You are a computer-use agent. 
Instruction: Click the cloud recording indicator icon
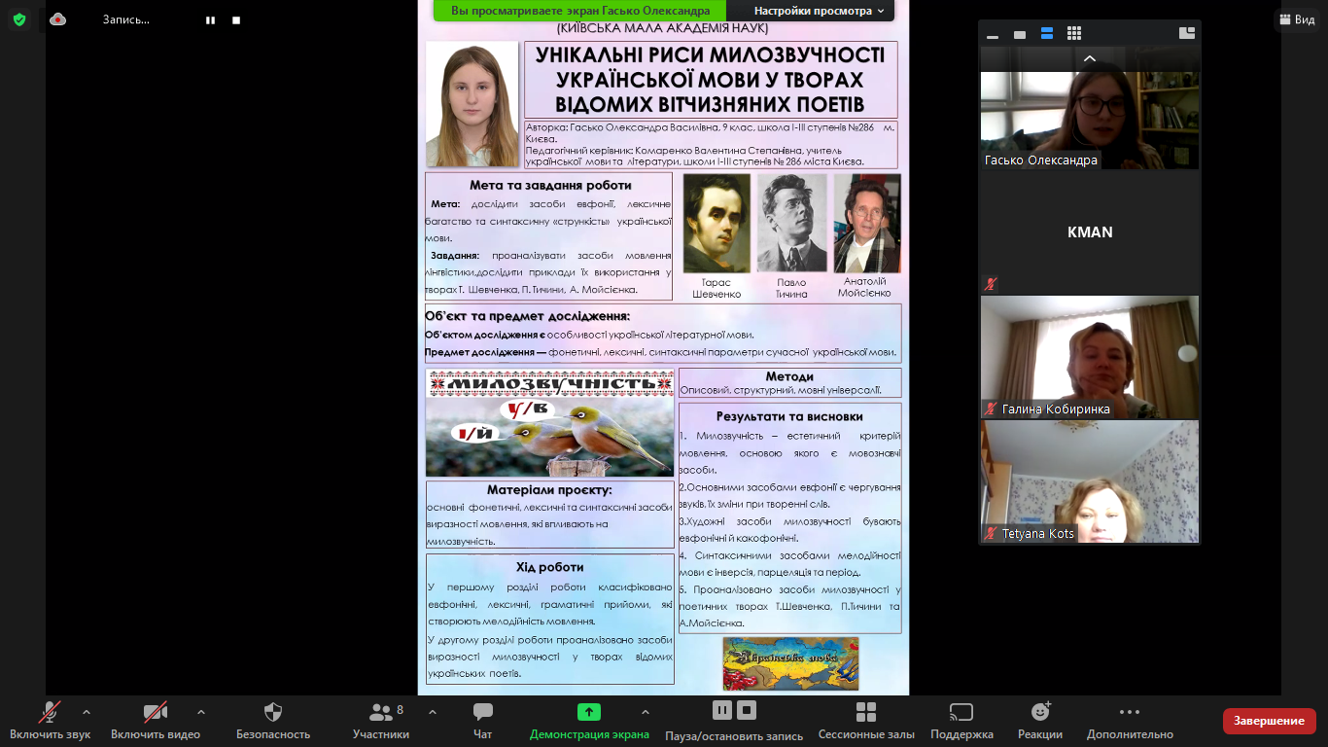58,18
